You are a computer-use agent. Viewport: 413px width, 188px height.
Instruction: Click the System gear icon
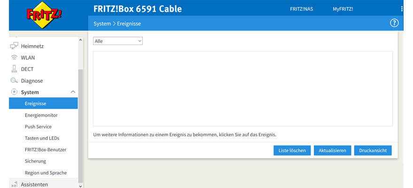coord(14,92)
